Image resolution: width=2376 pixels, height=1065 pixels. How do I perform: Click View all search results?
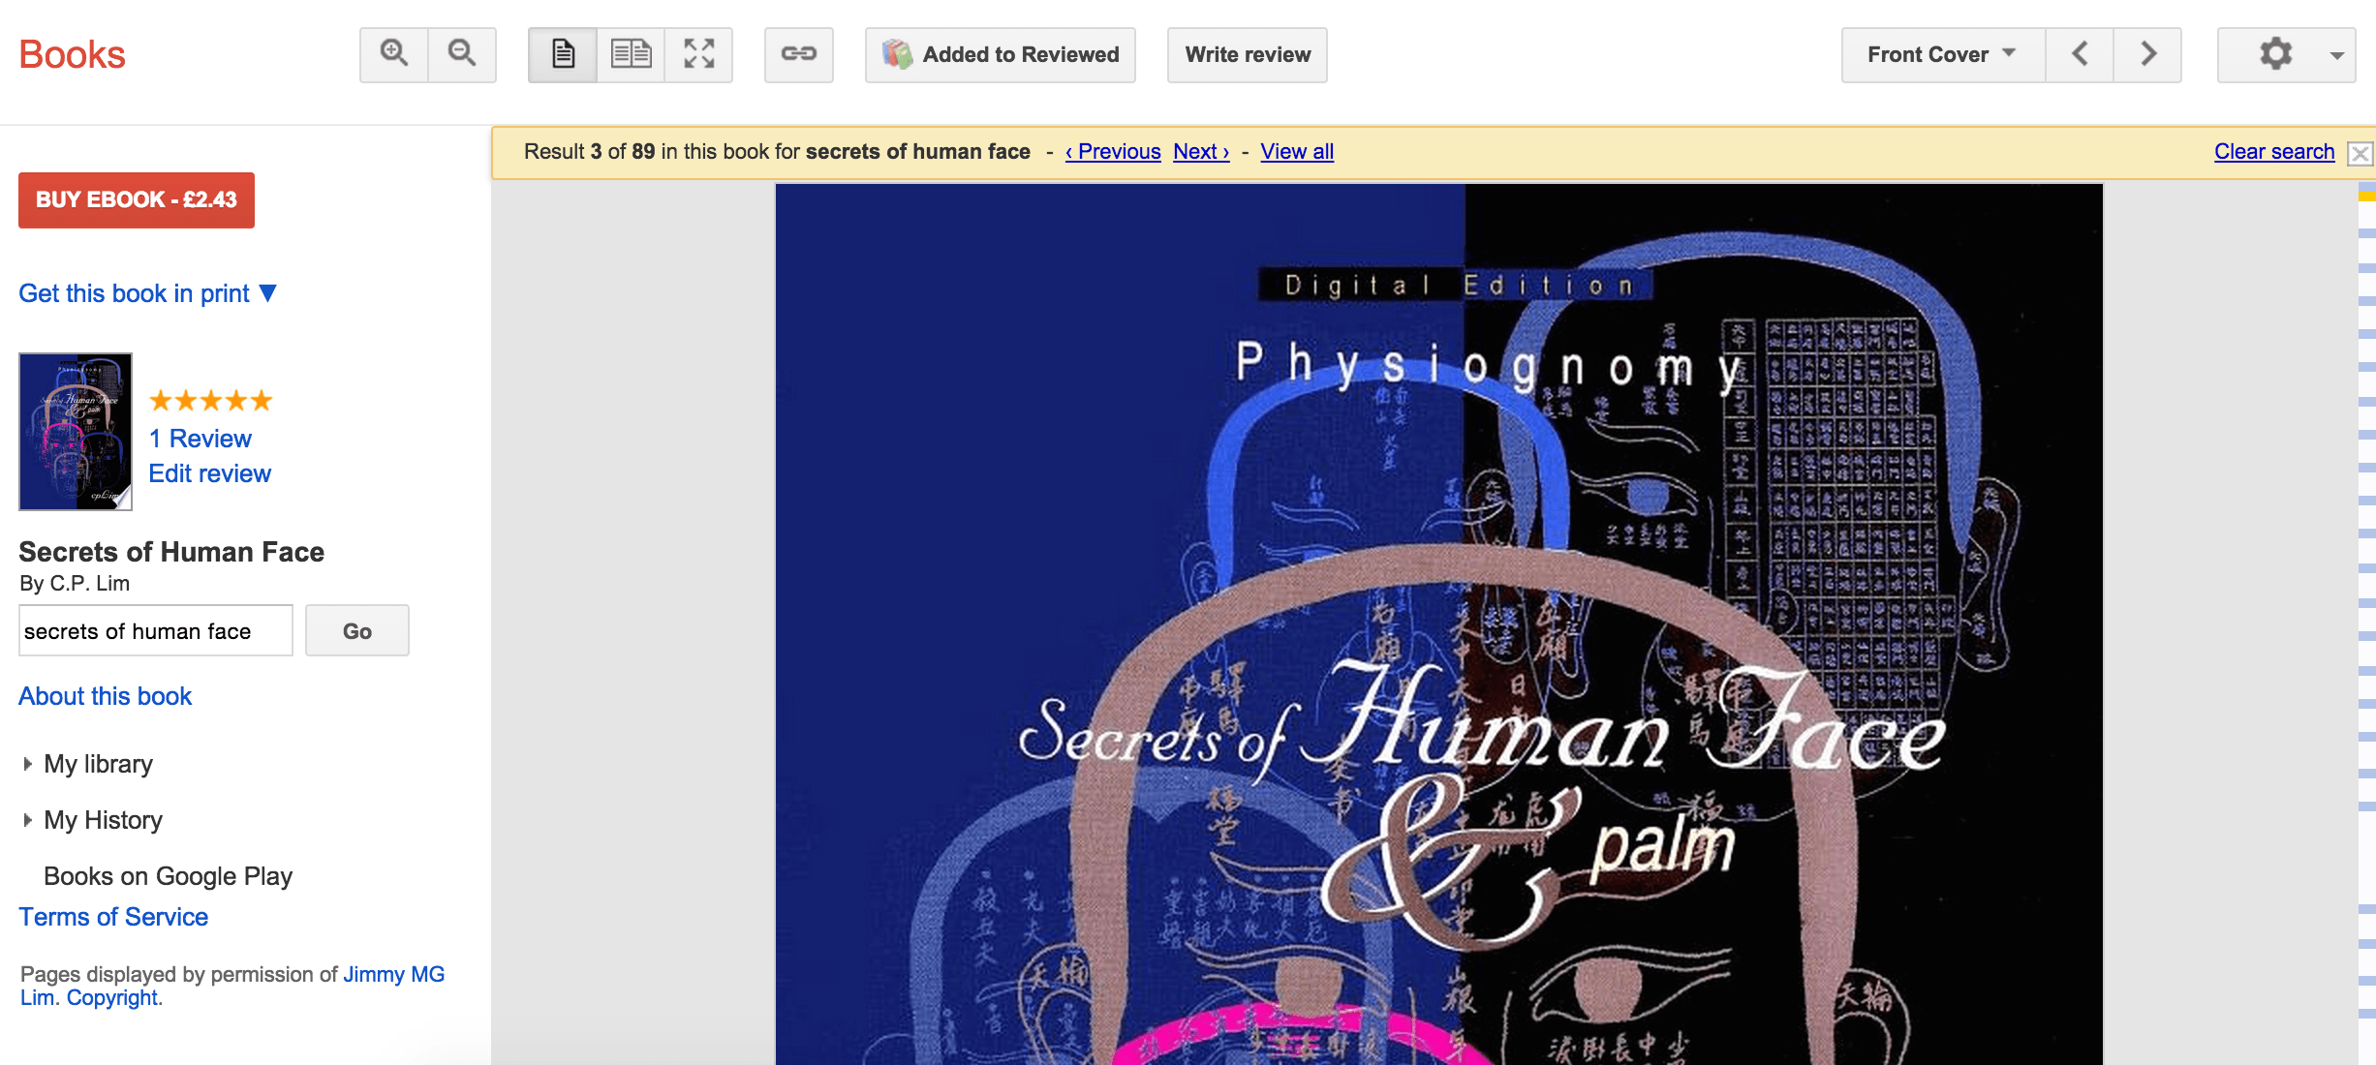[1297, 151]
